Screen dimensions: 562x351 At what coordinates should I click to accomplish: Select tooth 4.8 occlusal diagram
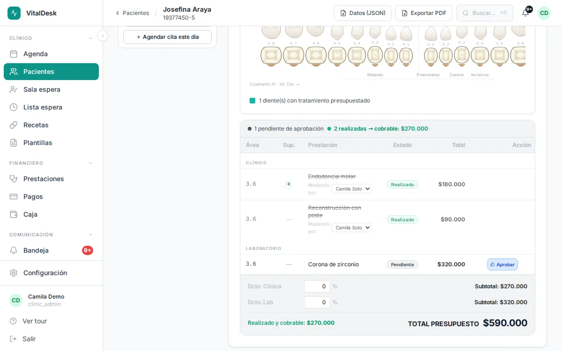(271, 56)
